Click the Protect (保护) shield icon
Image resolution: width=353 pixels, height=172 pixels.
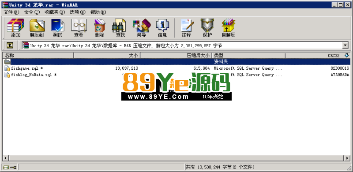[207, 28]
